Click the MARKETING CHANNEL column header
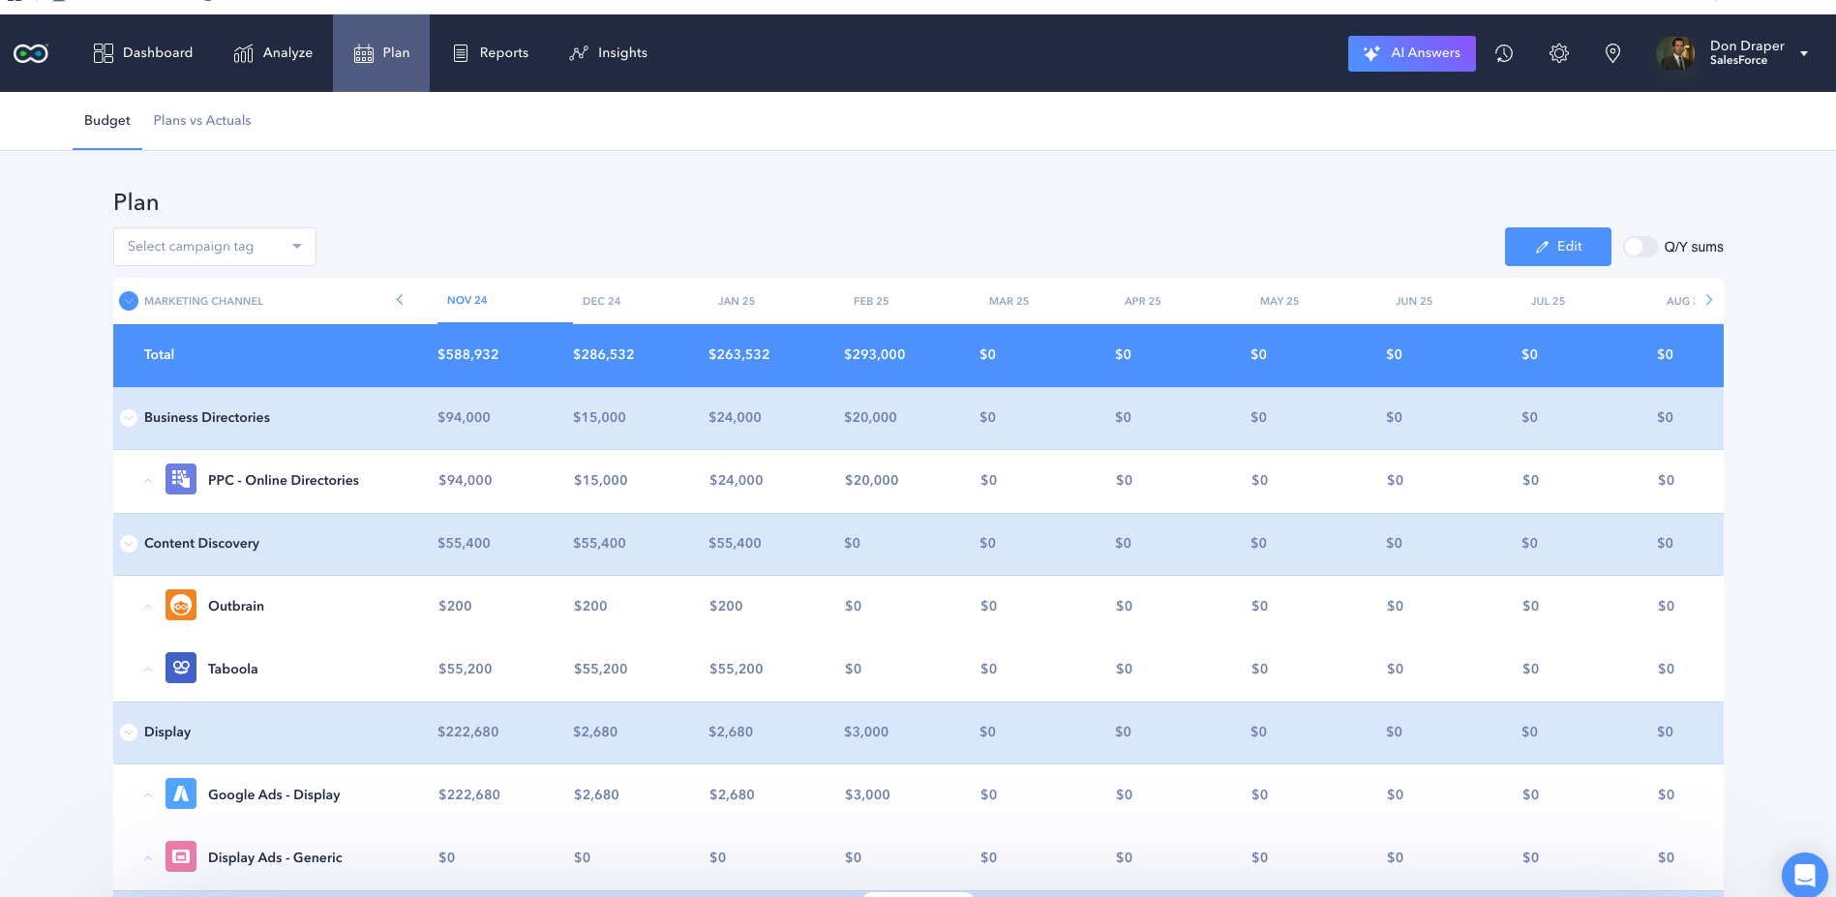This screenshot has height=897, width=1836. (203, 301)
